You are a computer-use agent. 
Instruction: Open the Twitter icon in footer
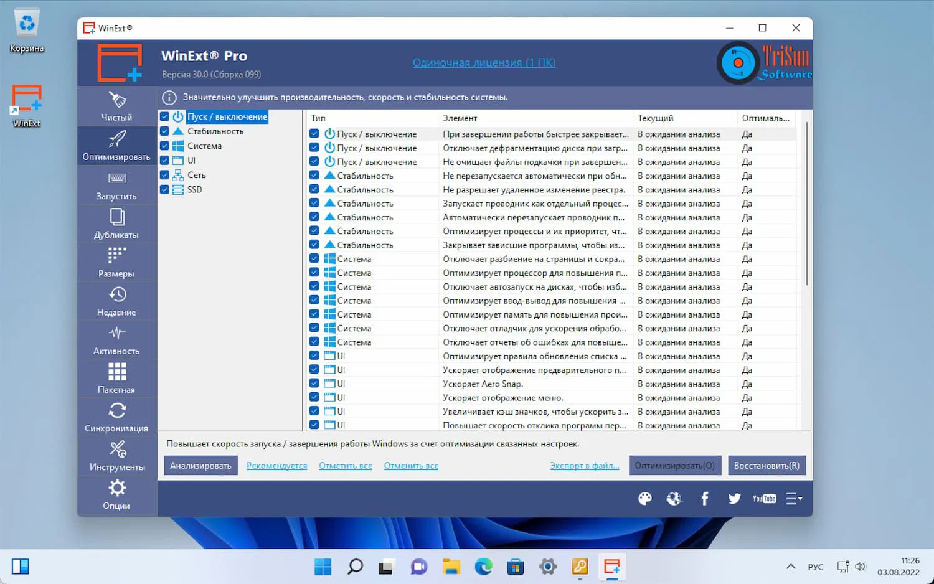click(x=735, y=498)
